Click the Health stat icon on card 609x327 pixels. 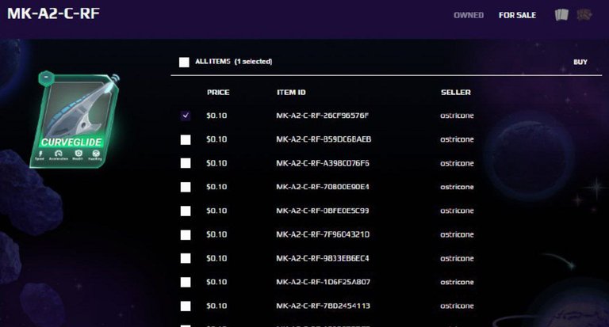pos(78,155)
